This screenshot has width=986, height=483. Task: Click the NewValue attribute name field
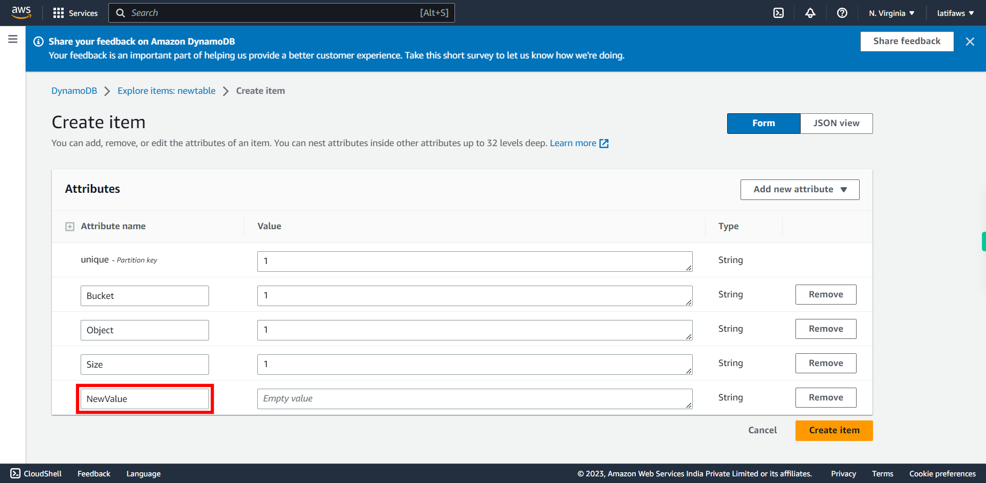145,399
